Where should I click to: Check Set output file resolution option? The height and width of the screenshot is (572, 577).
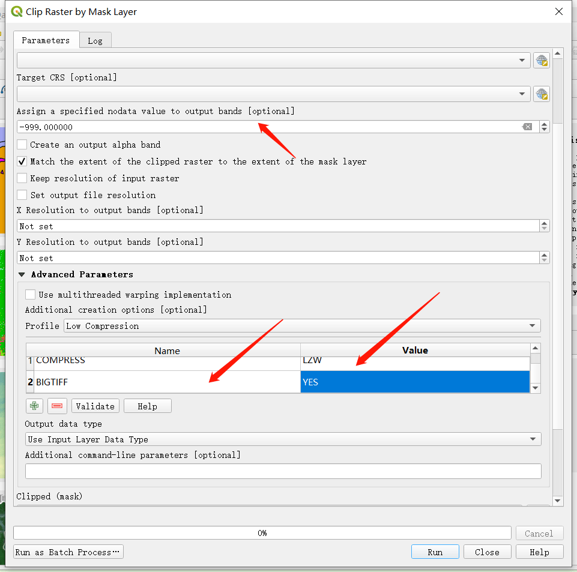coord(22,195)
